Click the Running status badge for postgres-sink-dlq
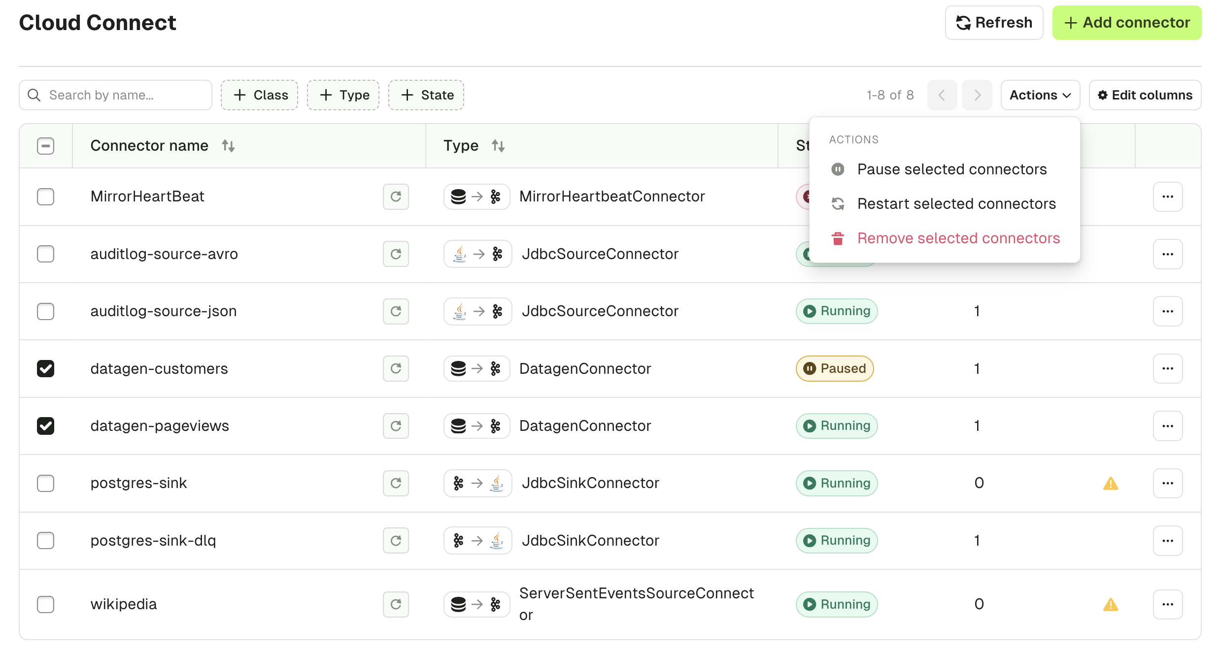Viewport: 1220px width, 652px height. [837, 541]
